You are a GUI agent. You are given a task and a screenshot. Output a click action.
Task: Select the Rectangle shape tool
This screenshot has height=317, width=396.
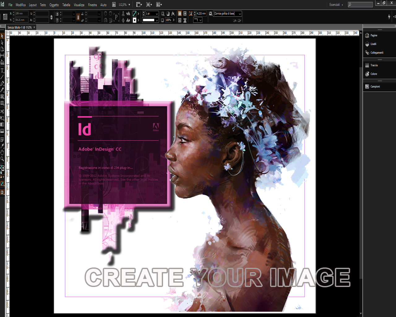click(2, 103)
